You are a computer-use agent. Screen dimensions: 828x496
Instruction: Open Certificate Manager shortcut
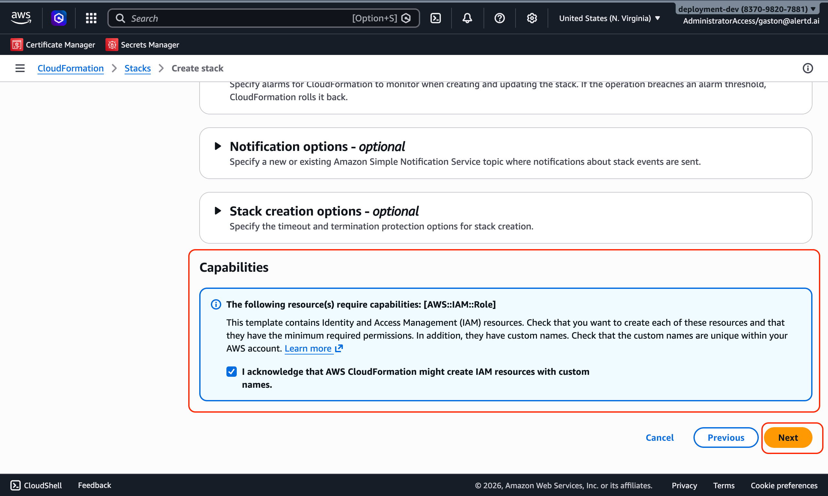pos(53,45)
